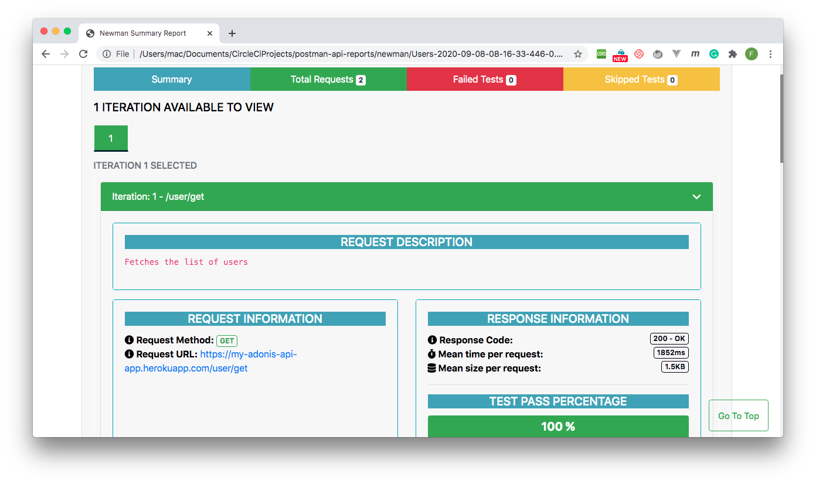This screenshot has height=484, width=816.
Task: Select iteration 1 button
Action: point(111,138)
